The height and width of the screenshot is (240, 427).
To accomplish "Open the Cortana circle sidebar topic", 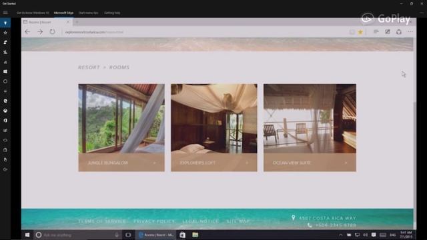I will tap(5, 81).
